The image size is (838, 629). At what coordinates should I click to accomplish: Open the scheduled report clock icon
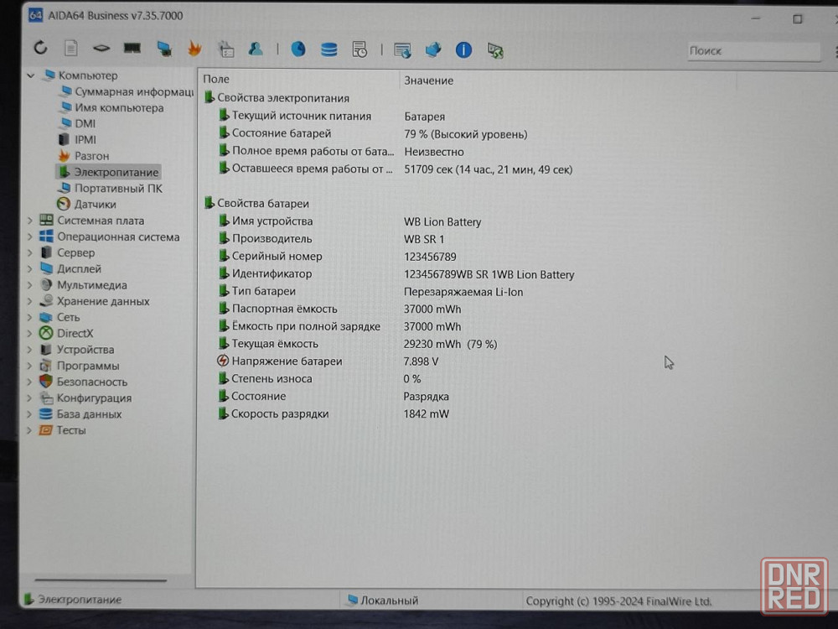pos(360,49)
